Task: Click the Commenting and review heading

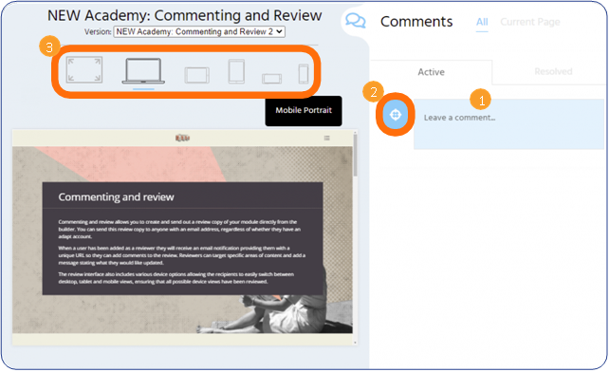Action: point(116,197)
